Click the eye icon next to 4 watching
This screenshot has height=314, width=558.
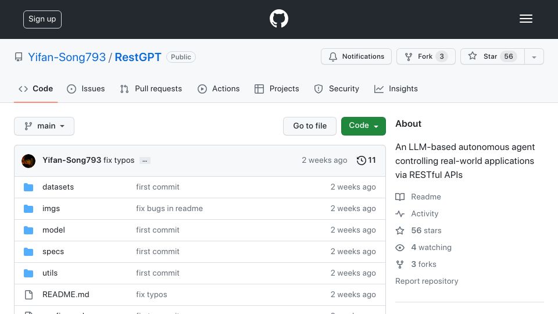coord(400,248)
